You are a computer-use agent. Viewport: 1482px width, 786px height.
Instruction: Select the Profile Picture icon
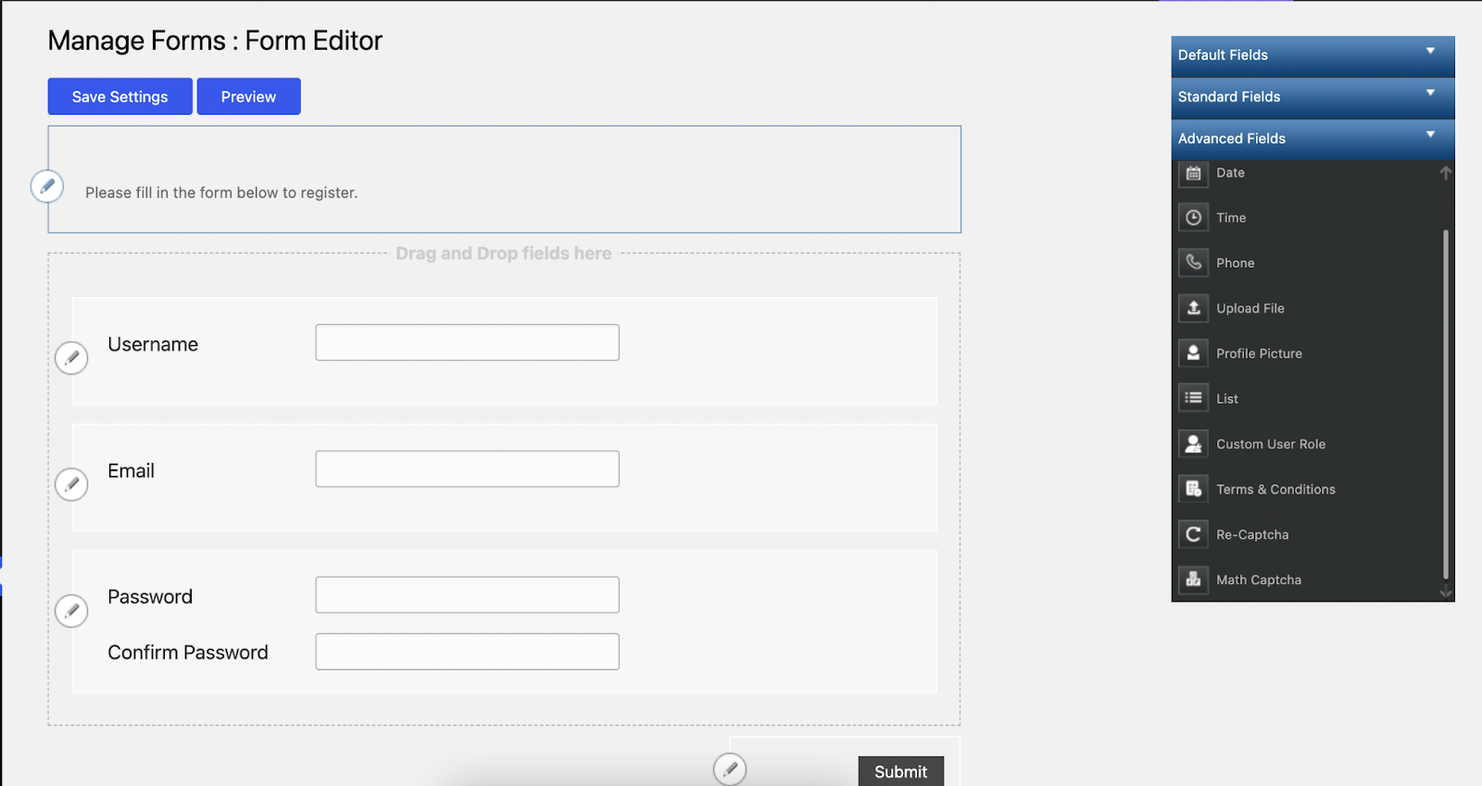1193,353
